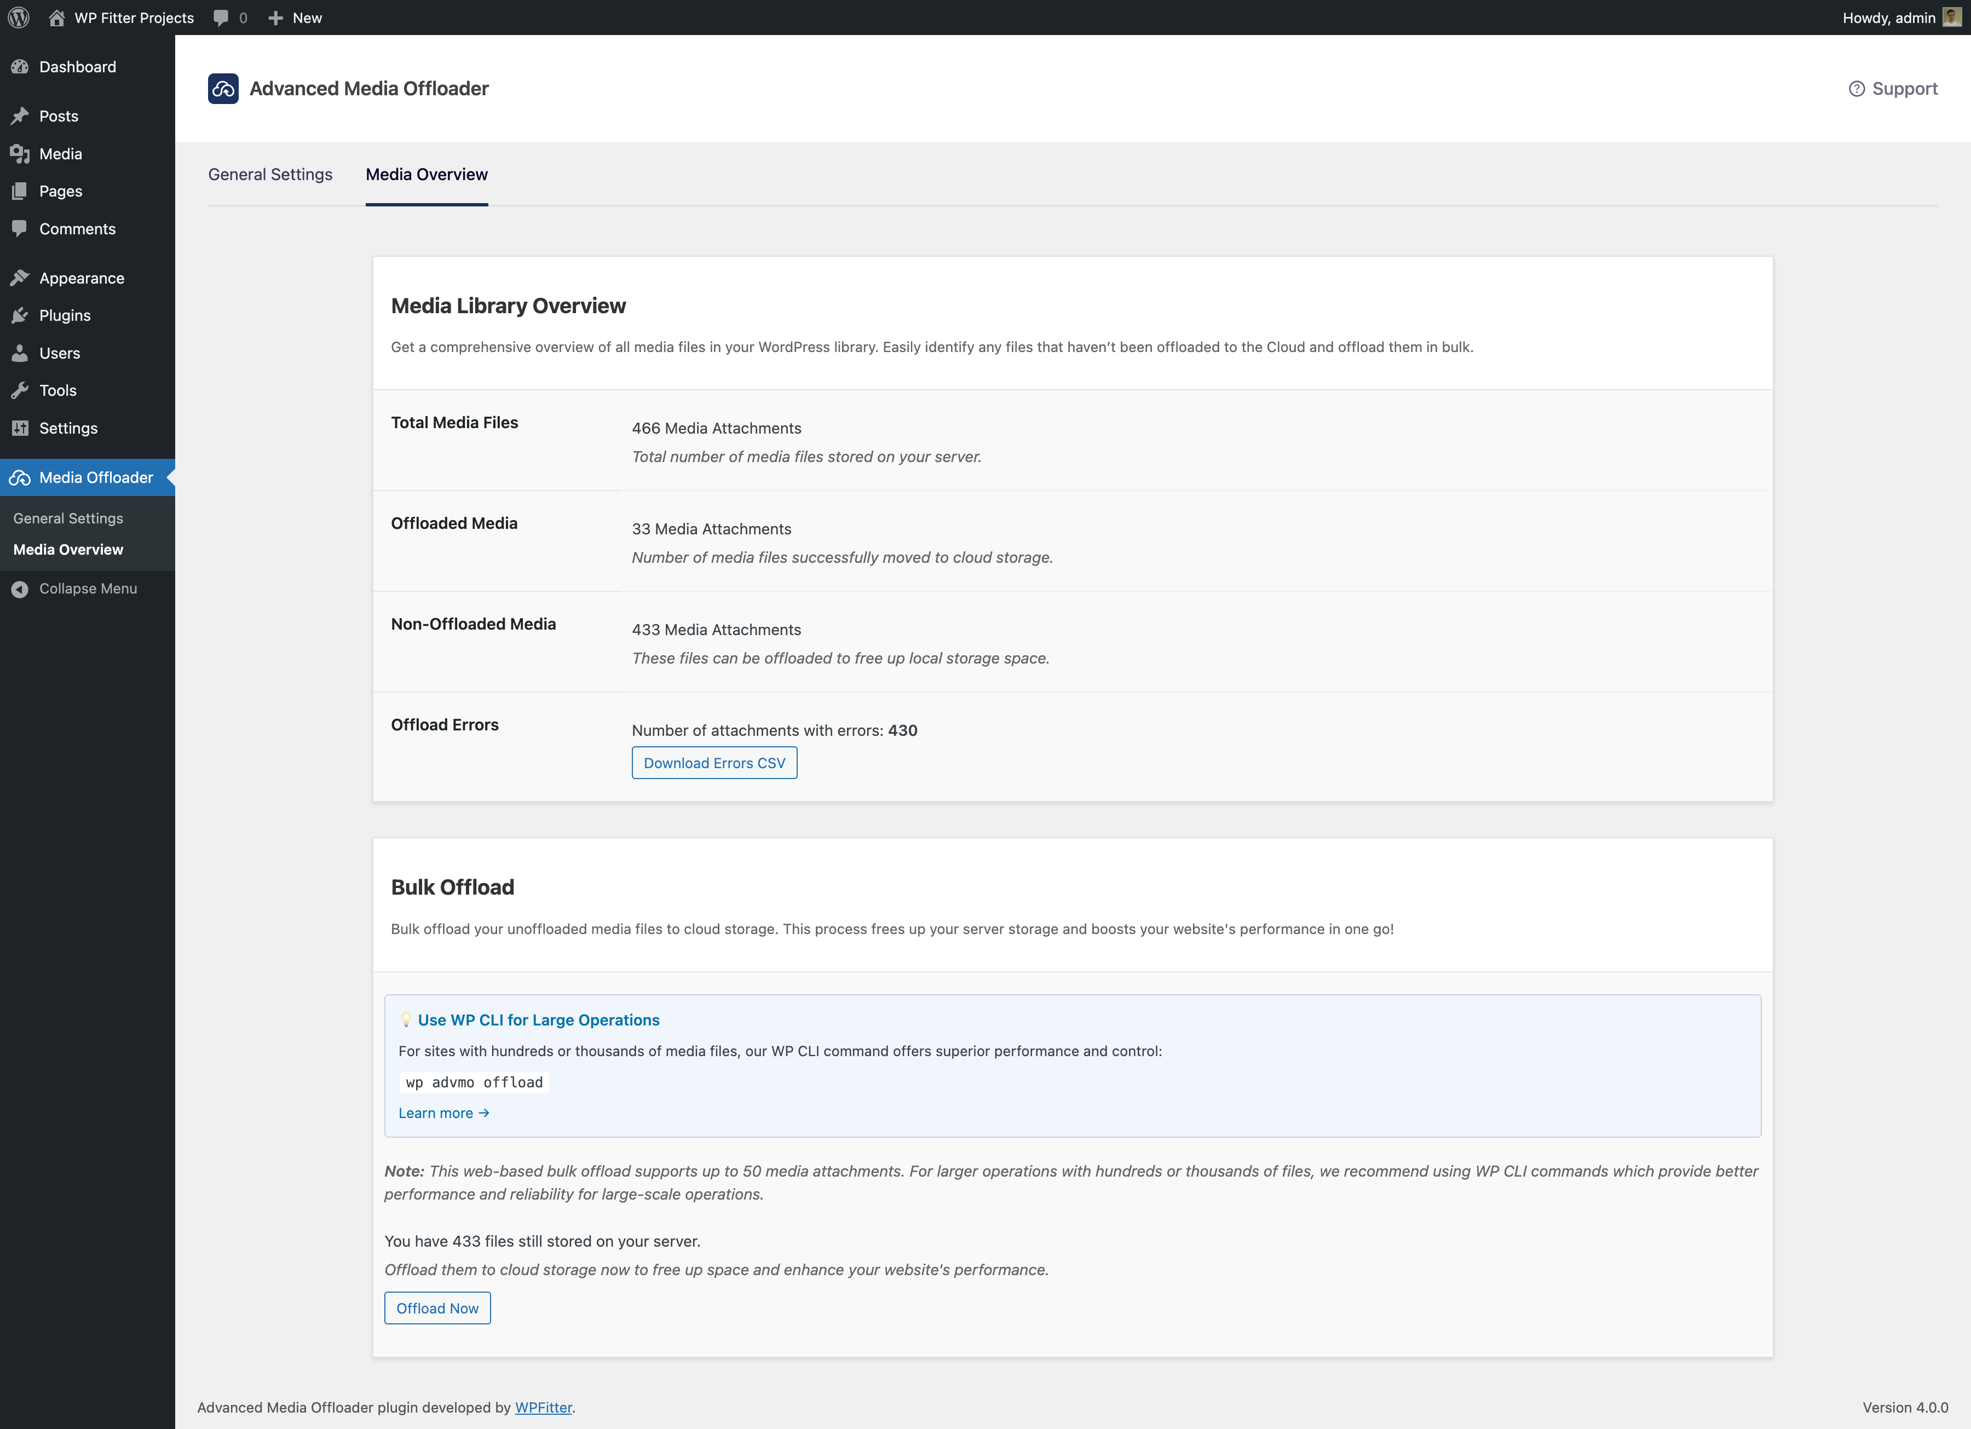Open the Posts menu

87,116
